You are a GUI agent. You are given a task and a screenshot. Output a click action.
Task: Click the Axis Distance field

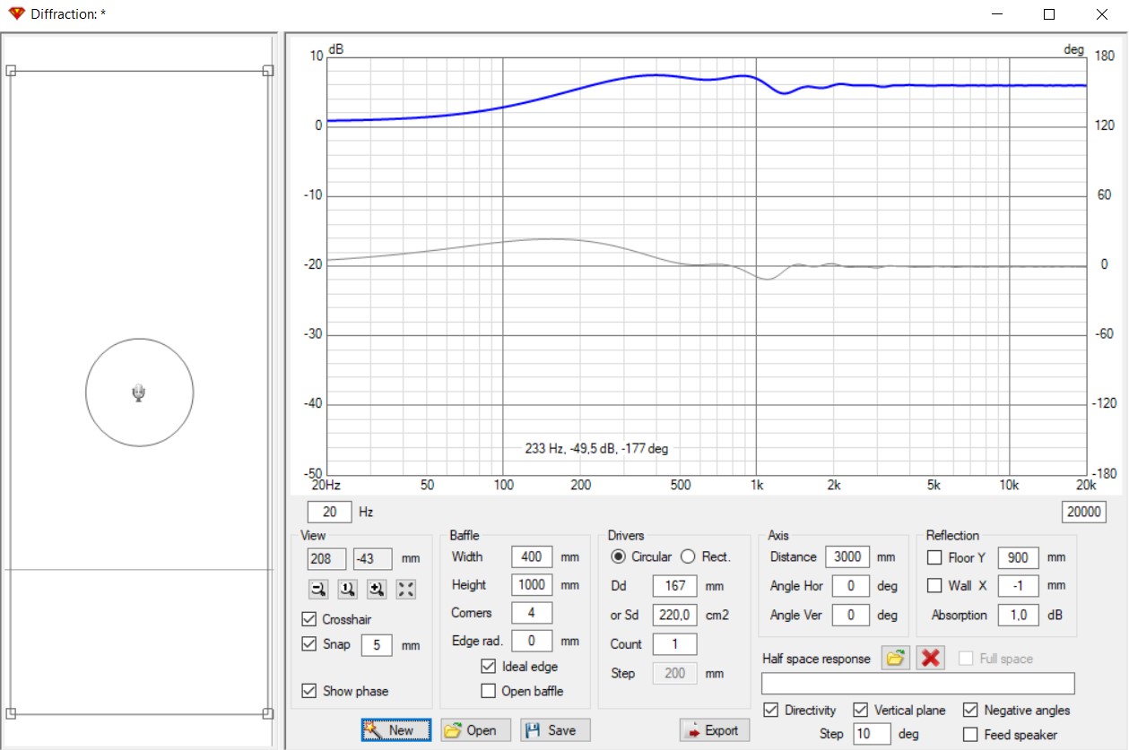(847, 556)
